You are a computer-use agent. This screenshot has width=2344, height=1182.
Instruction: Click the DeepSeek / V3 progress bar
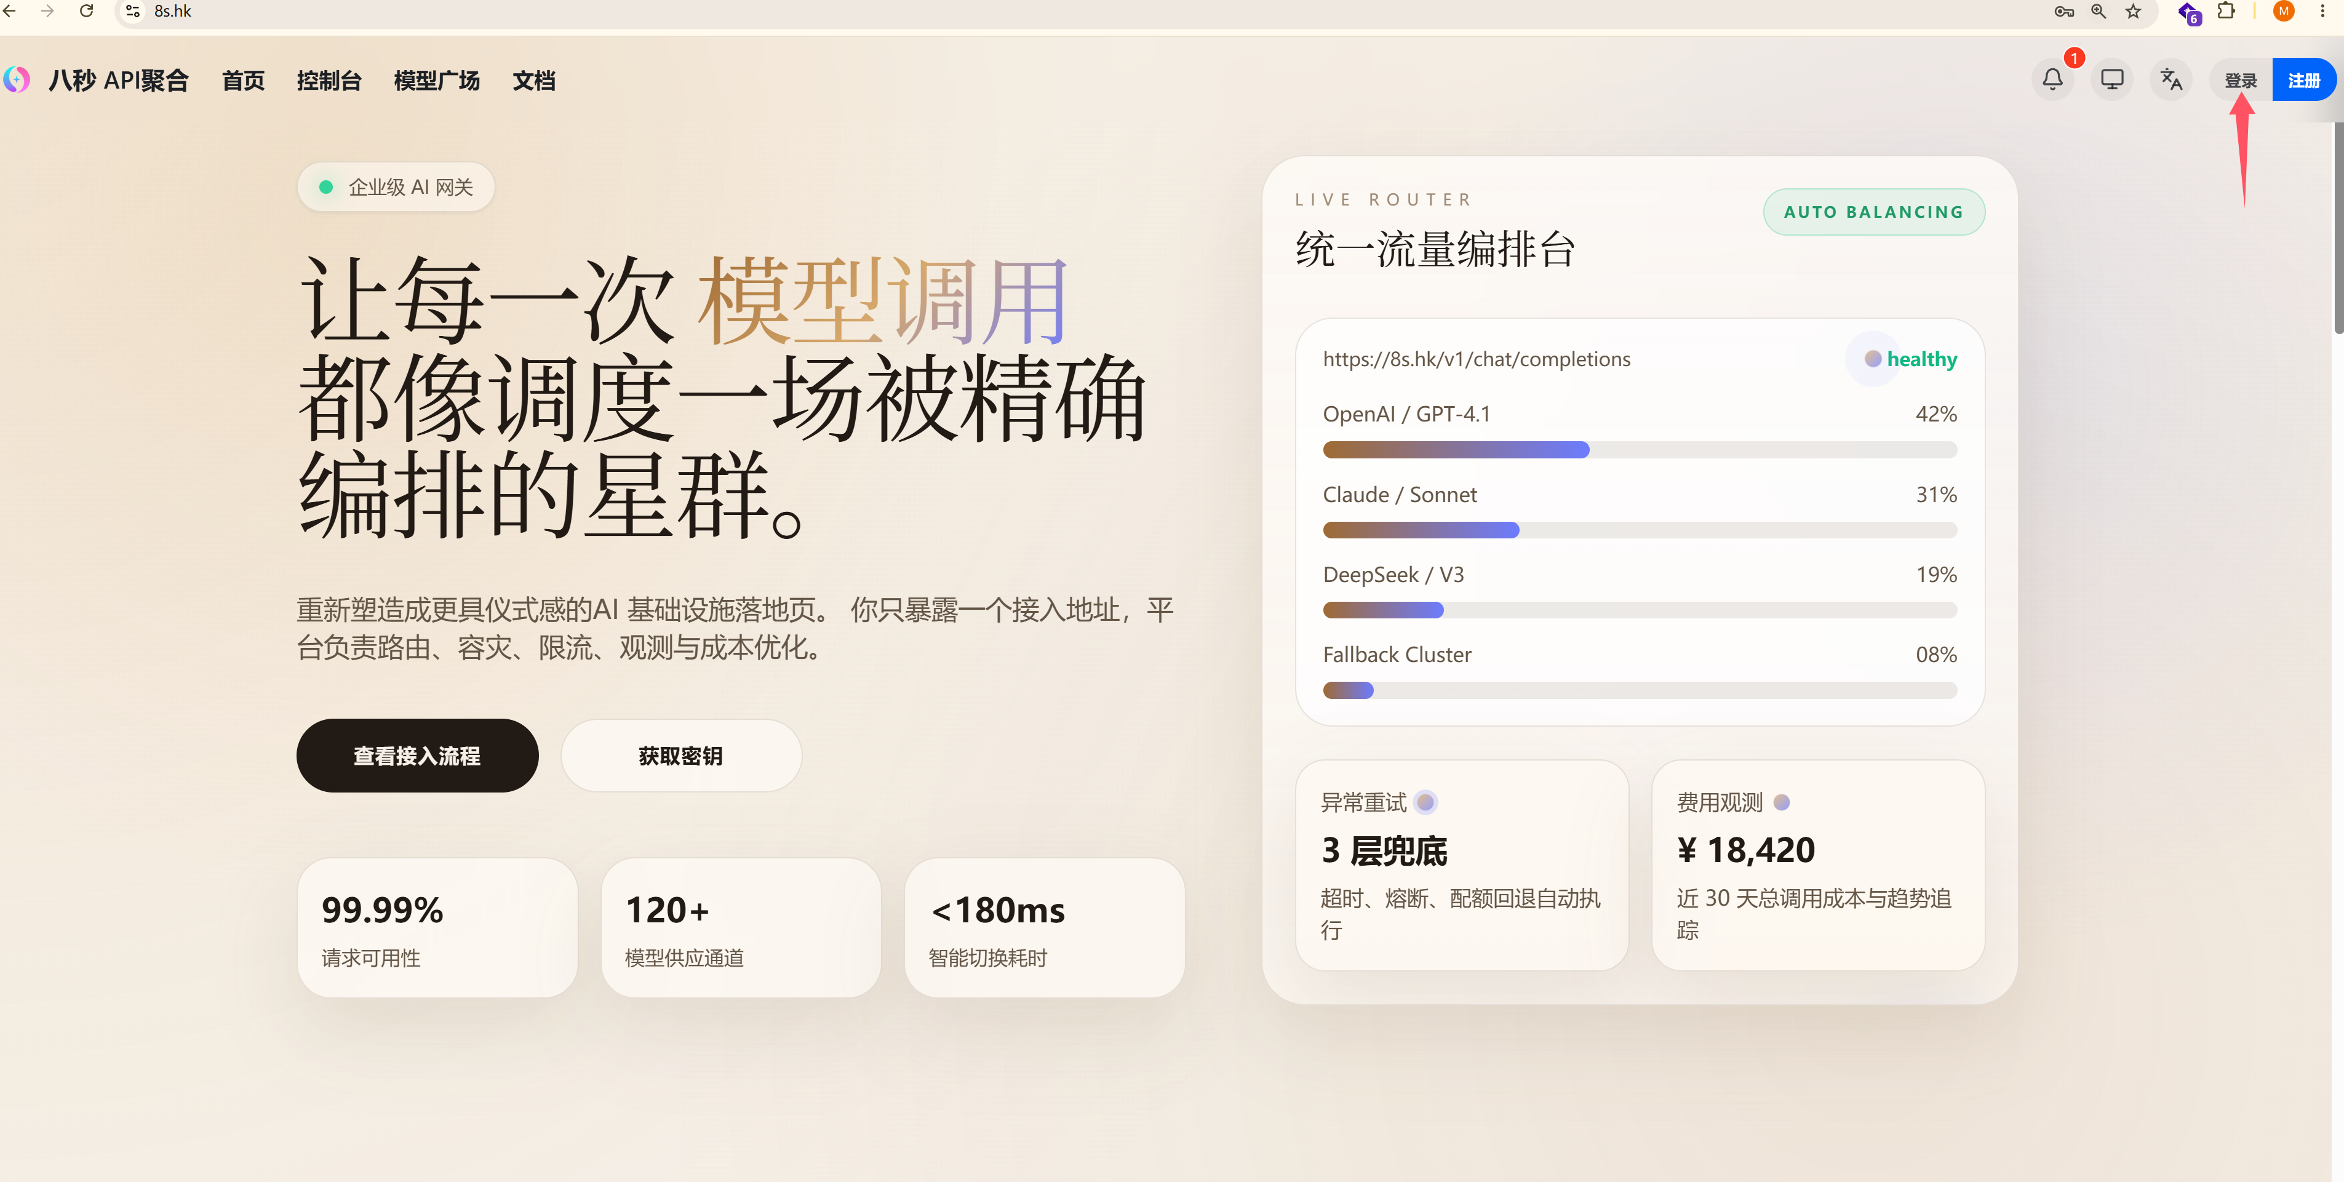(x=1640, y=610)
